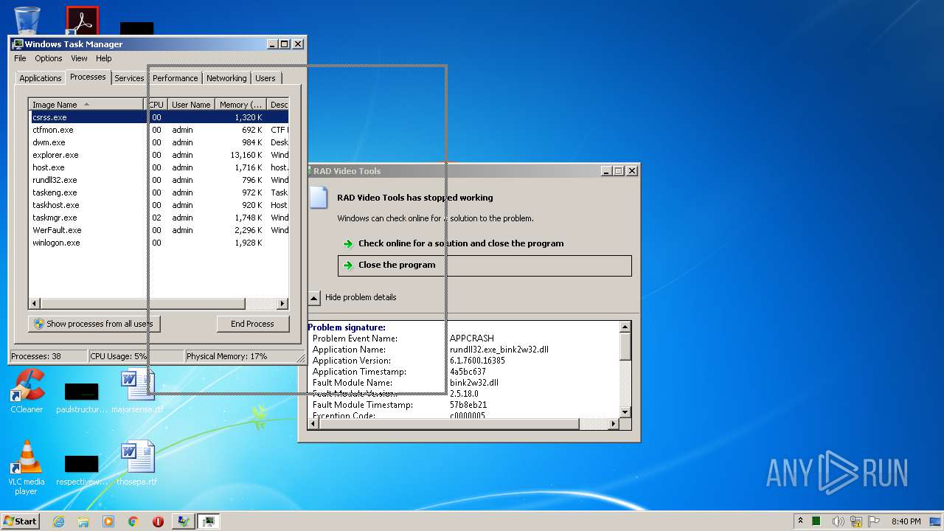Click the volume speaker tray icon
Viewport: 944px width, 531px height.
click(x=839, y=521)
